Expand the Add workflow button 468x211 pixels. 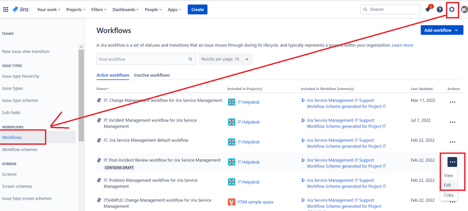pos(443,30)
